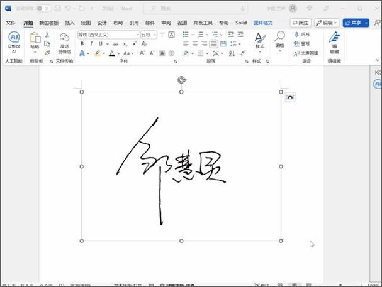Viewport: 382px width, 287px height.
Task: Click the Paste (粘贴) clipboard icon
Action: tap(35, 38)
